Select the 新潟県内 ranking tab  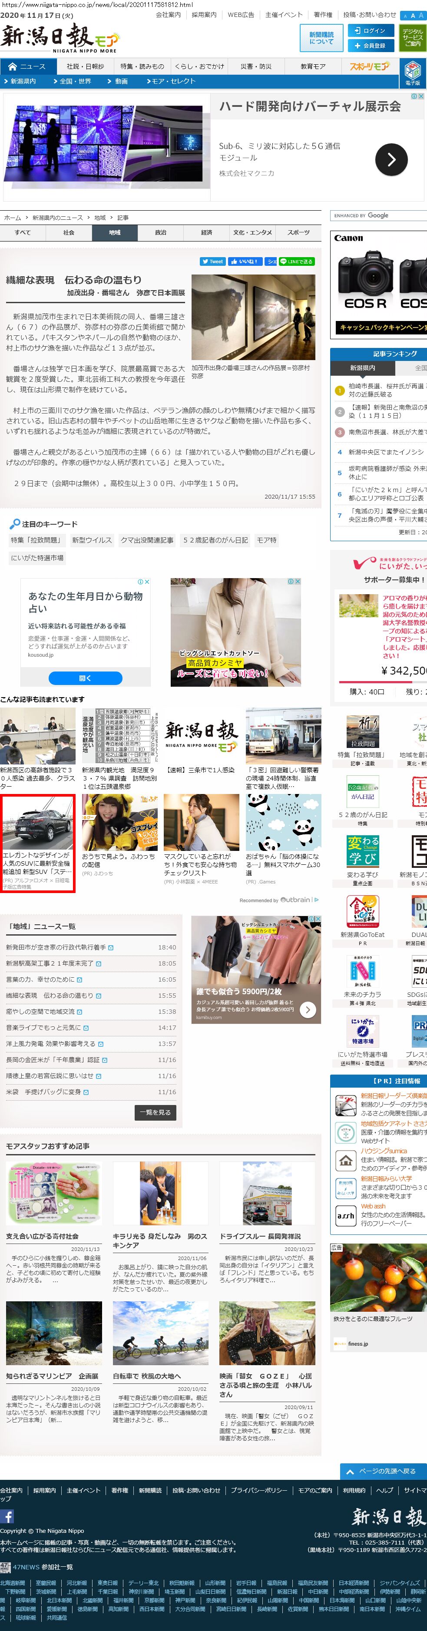(x=362, y=368)
